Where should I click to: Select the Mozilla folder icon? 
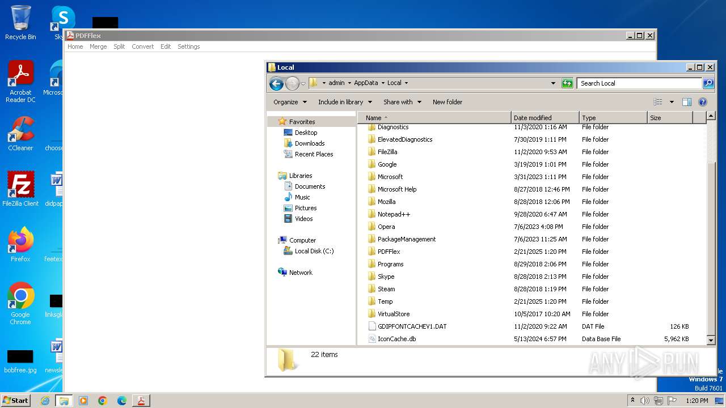[372, 202]
